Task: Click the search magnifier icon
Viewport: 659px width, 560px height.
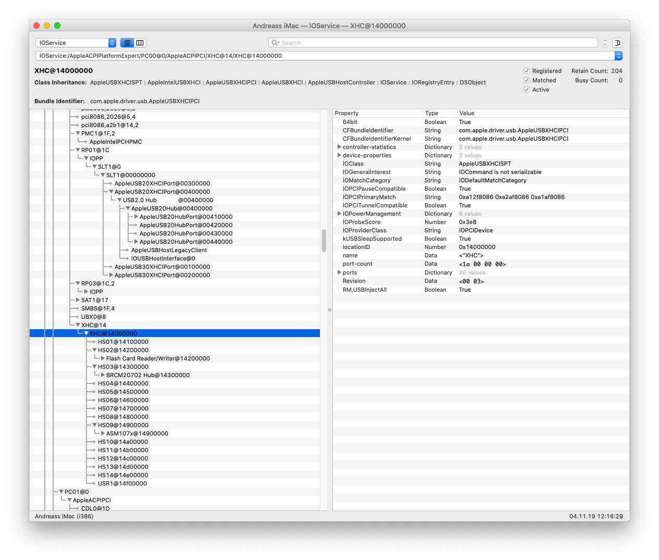Action: [x=276, y=43]
